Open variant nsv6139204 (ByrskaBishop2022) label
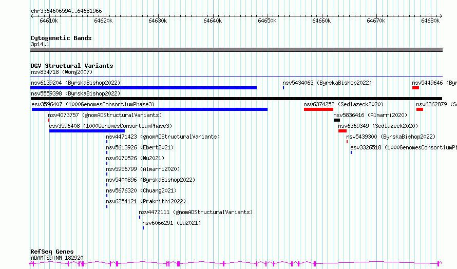This screenshot has height=269, width=457. tap(75, 83)
